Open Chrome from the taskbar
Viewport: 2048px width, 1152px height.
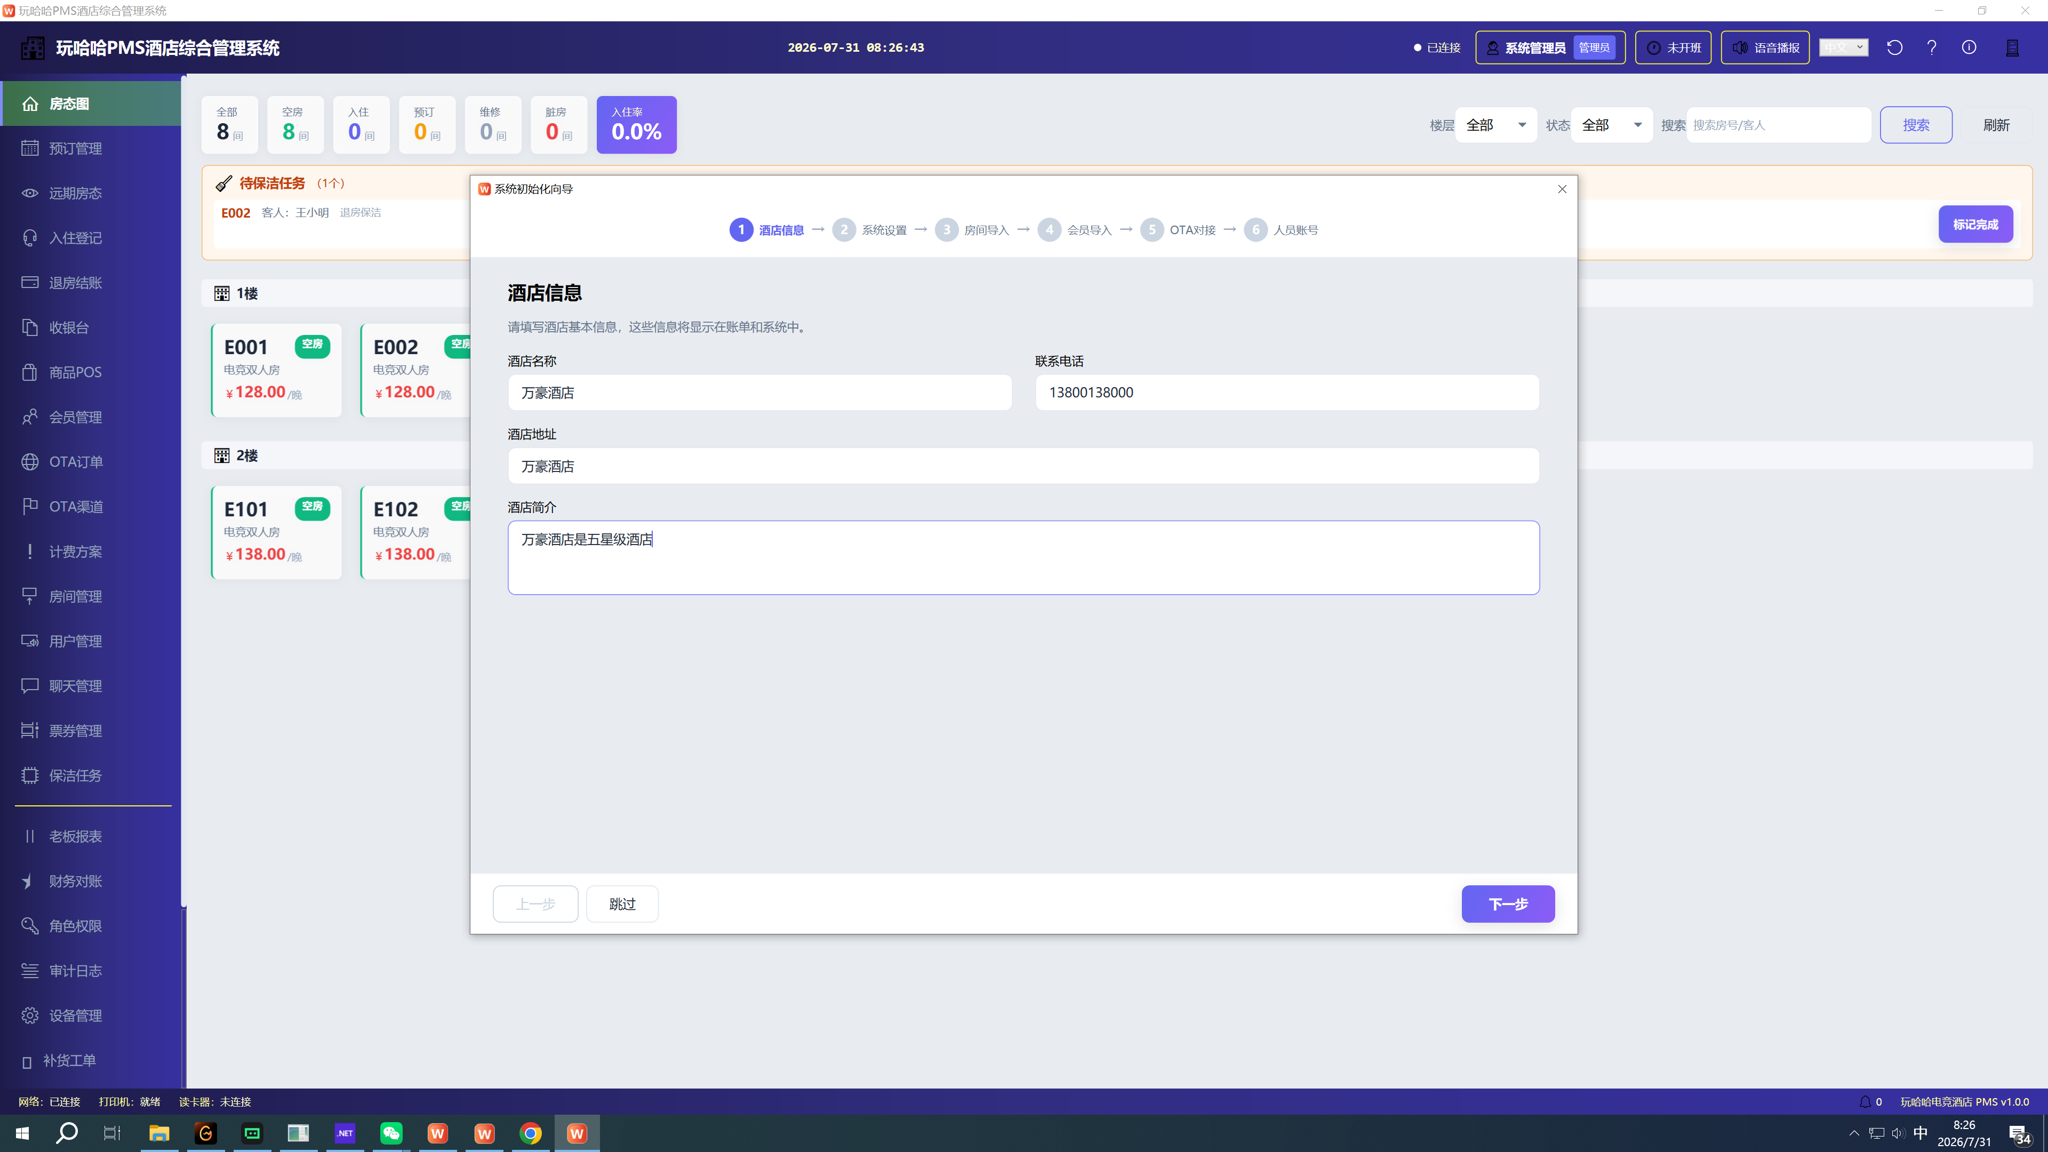tap(530, 1133)
